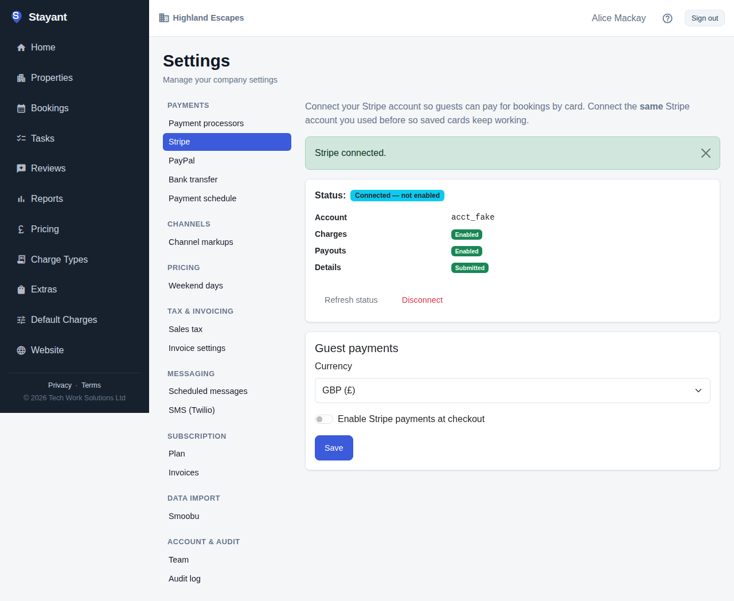Open the Payment processors settings section
This screenshot has height=601, width=734.
click(x=227, y=123)
